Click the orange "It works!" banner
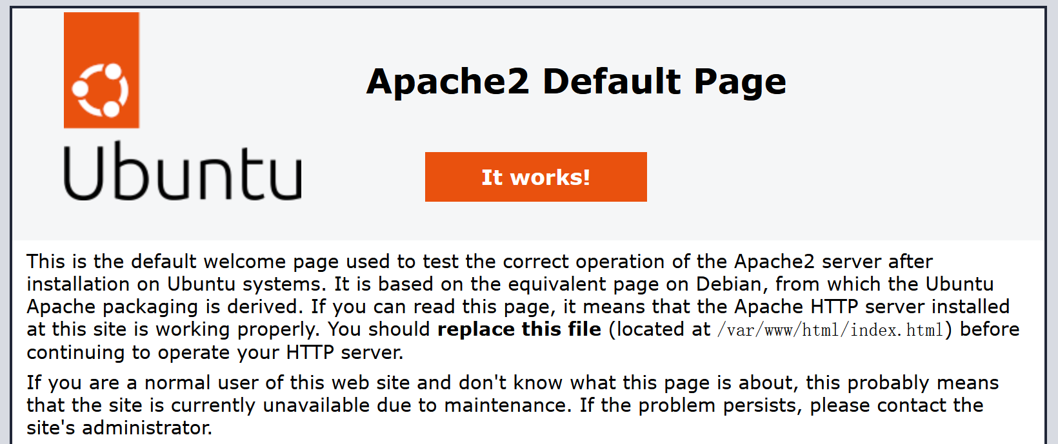 click(535, 177)
